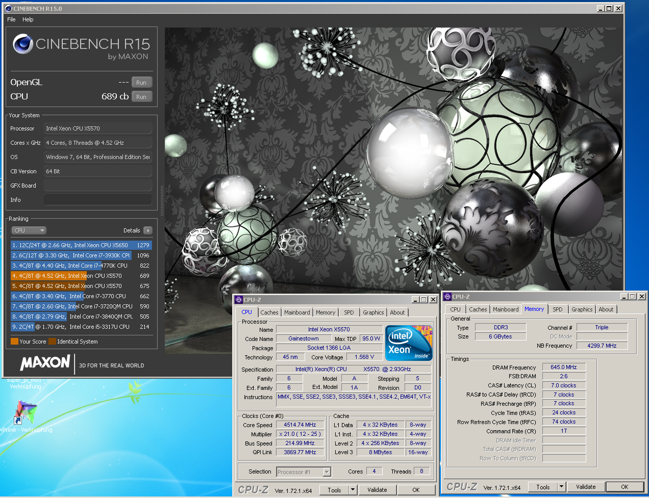Viewport: 649px width, 498px height.
Task: Click the MAXON logo at bottom
Action: pos(45,363)
